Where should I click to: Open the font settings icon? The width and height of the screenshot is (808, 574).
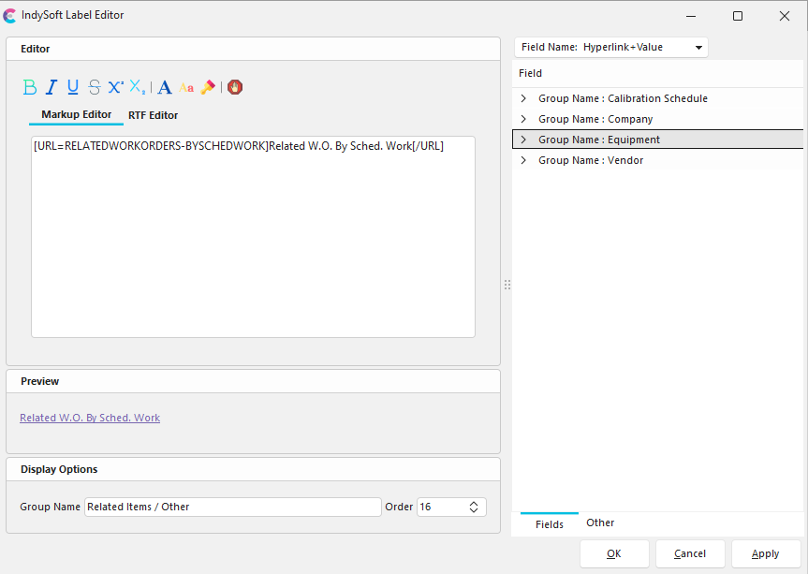(x=165, y=87)
